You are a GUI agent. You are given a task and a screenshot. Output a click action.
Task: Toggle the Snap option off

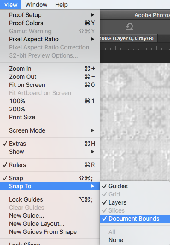pos(50,178)
